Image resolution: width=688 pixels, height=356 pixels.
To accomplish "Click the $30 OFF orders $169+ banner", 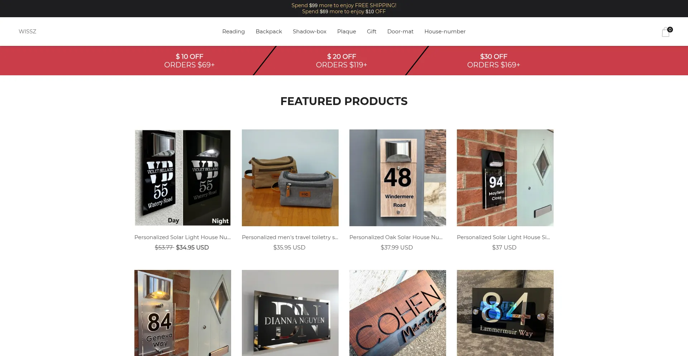I will [493, 61].
